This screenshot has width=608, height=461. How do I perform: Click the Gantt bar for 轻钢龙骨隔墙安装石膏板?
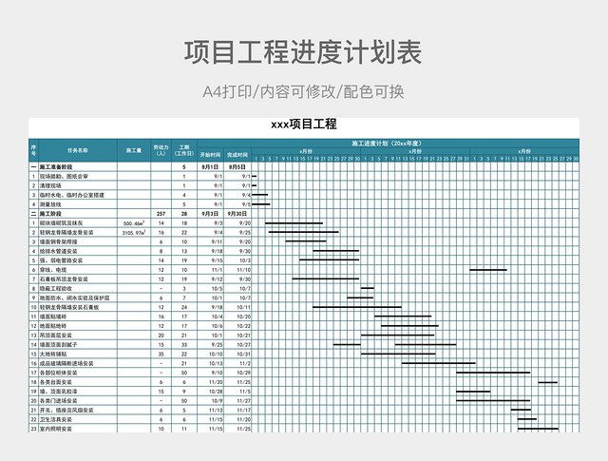357,307
